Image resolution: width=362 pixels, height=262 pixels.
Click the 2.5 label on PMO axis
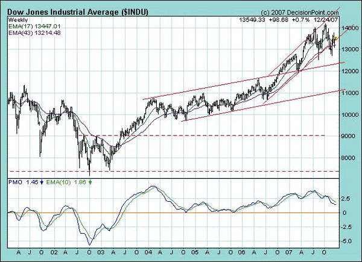(345, 199)
